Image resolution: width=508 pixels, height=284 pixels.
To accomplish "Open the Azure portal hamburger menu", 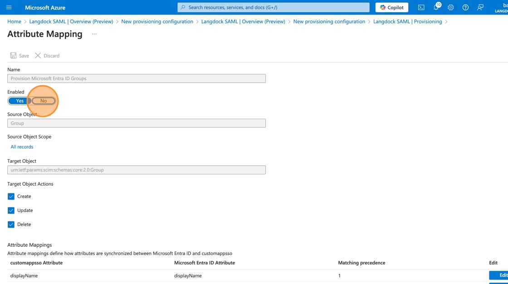I will pos(9,7).
